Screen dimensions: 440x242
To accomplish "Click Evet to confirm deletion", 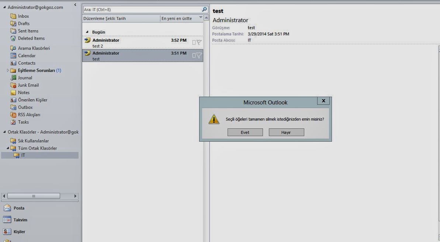I will click(245, 132).
